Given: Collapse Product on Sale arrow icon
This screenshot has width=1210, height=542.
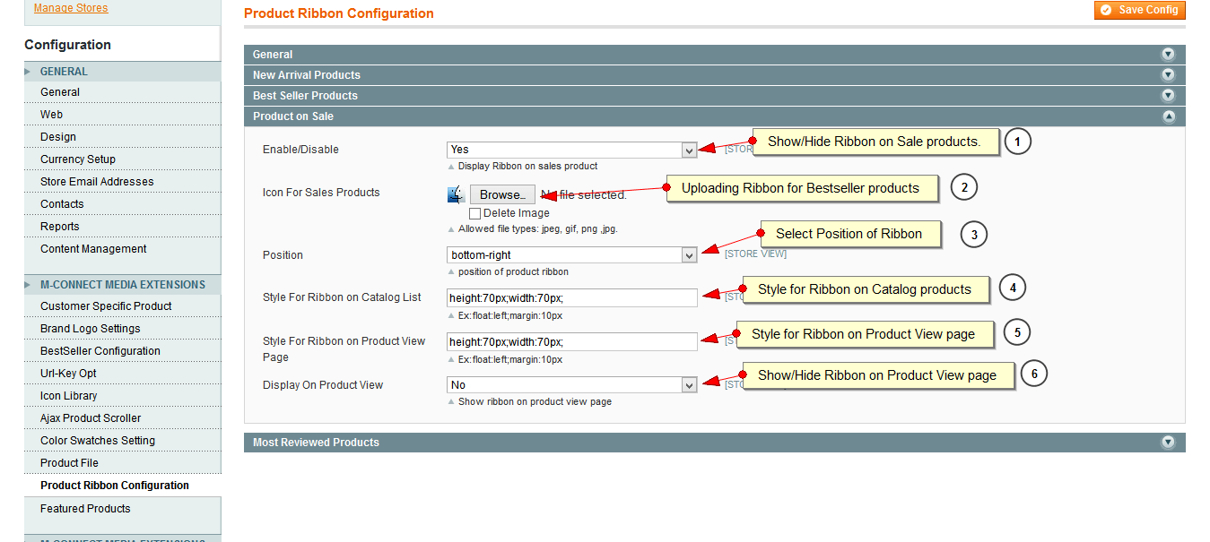Looking at the screenshot, I should click(1168, 116).
